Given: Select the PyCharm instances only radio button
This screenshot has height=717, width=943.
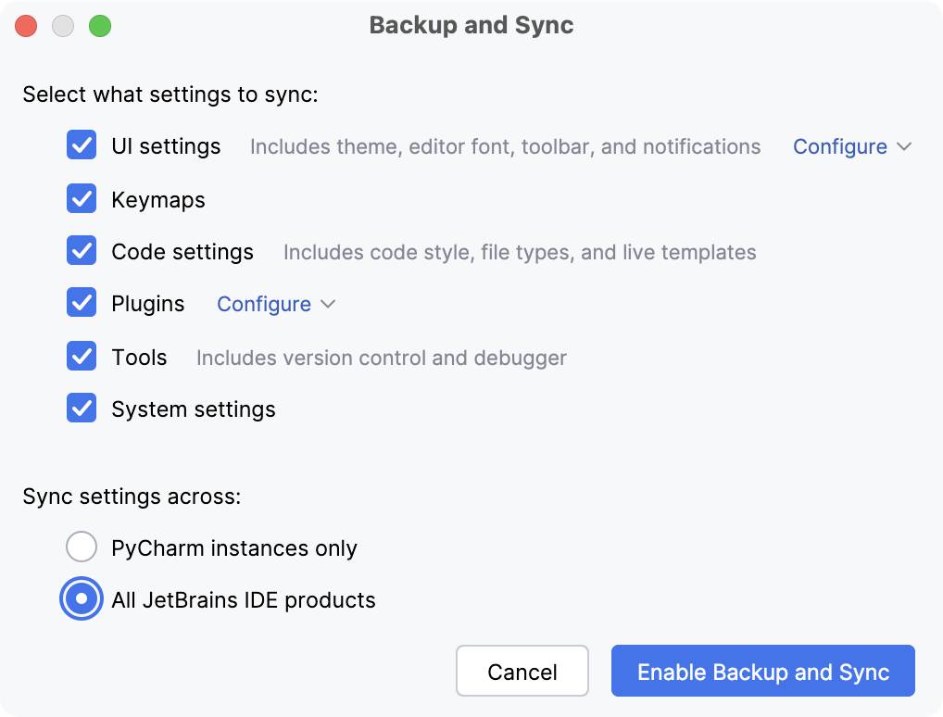Looking at the screenshot, I should tap(82, 547).
